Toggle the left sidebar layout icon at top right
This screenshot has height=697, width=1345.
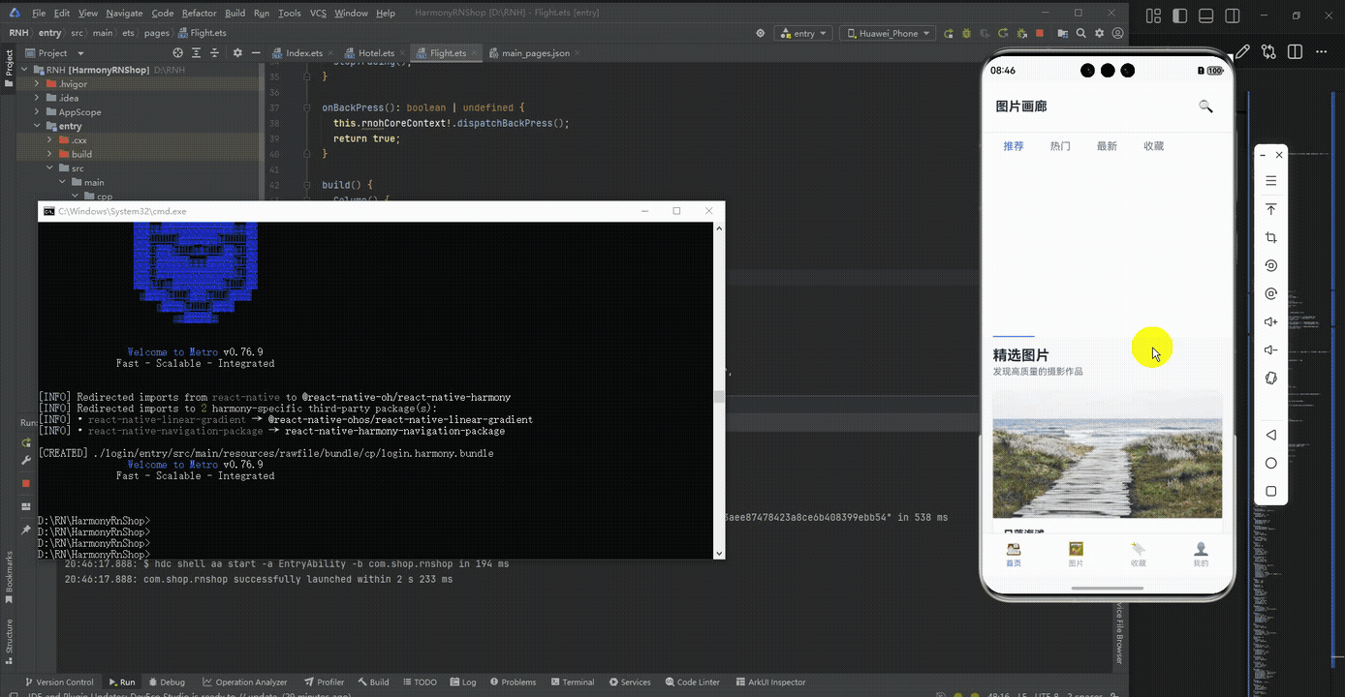1179,15
